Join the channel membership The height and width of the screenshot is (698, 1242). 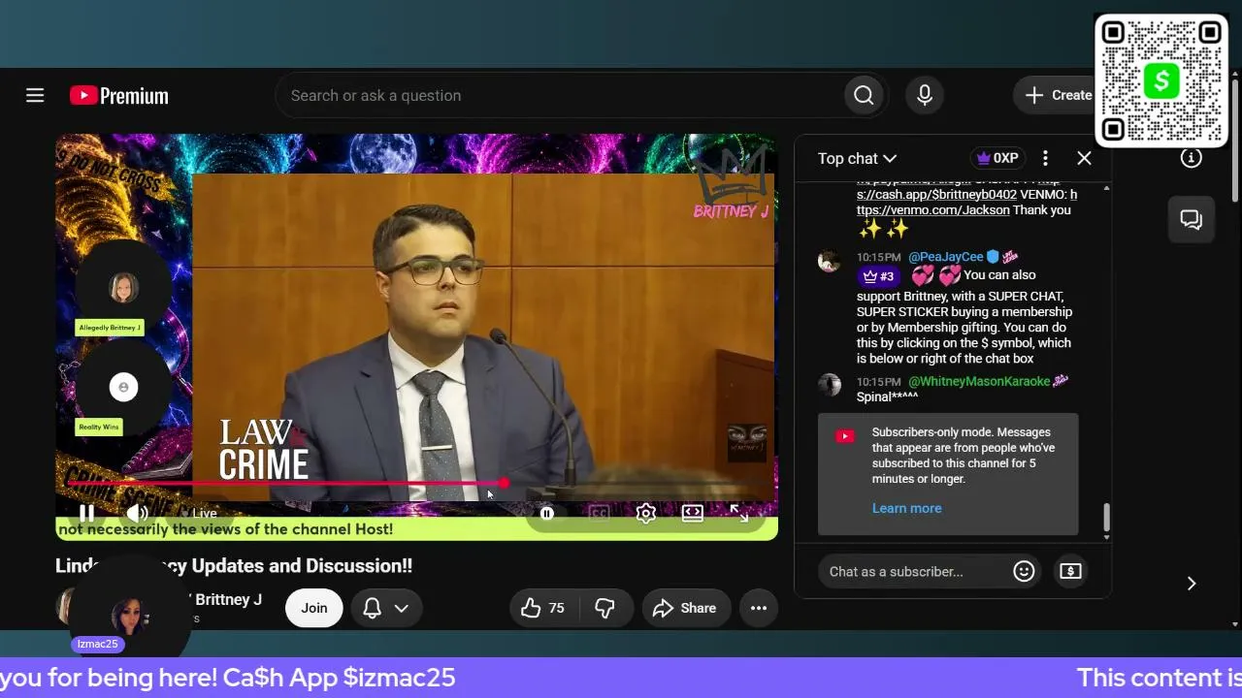(x=313, y=608)
